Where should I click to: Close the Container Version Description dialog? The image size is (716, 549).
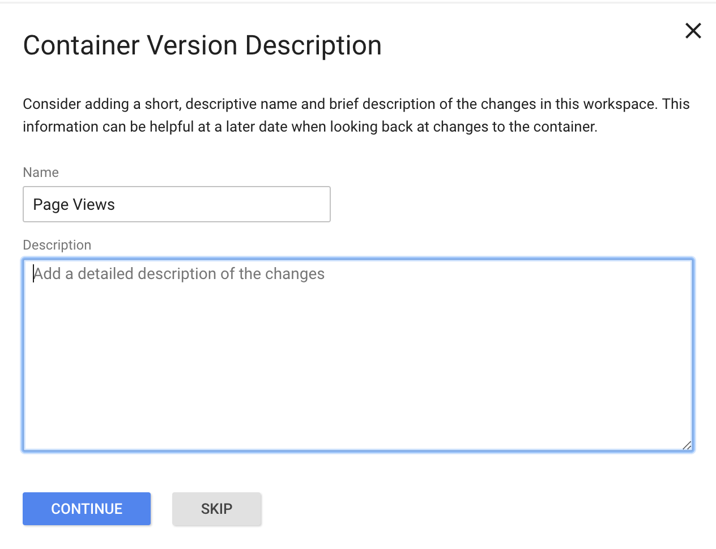click(x=693, y=31)
